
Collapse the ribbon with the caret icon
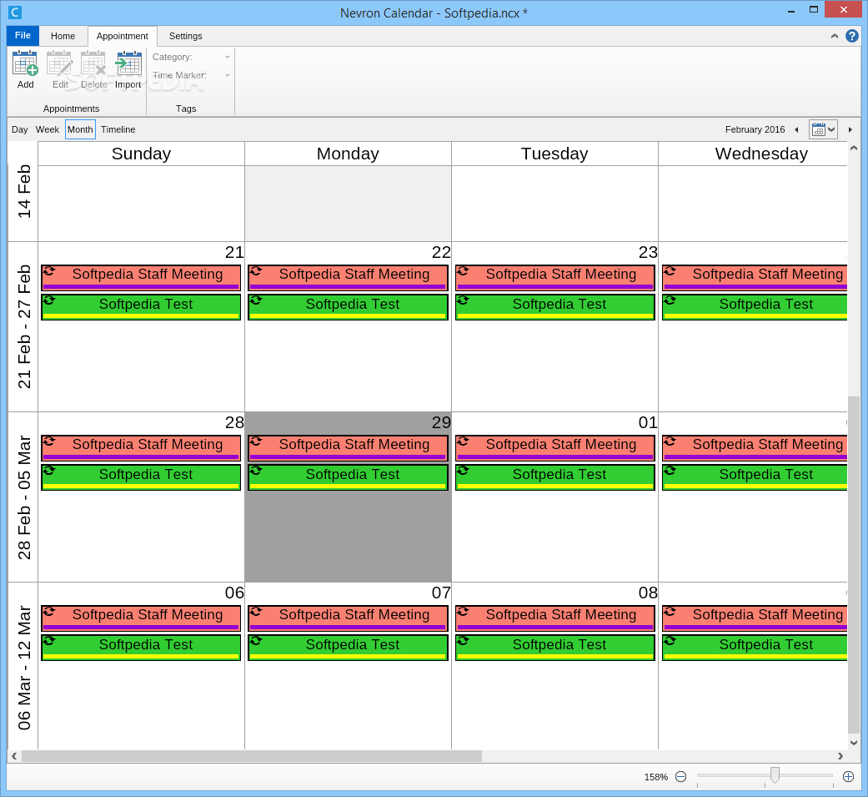coord(835,36)
